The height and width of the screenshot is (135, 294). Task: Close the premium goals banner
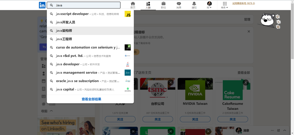(x=249, y=31)
